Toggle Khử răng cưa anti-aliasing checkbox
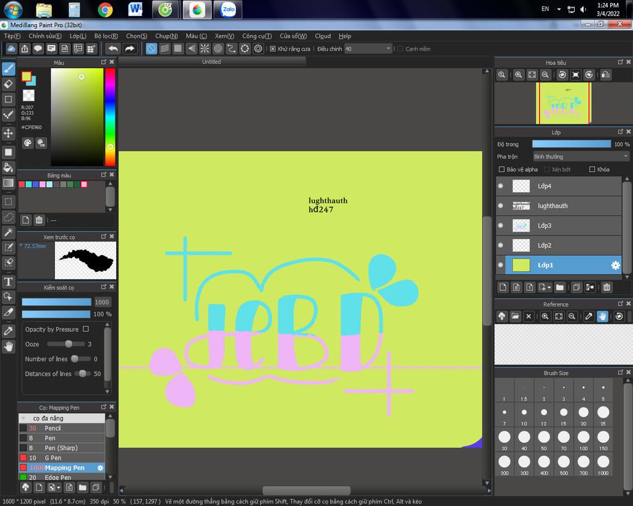Screen dimensions: 633x506 pyautogui.click(x=273, y=49)
